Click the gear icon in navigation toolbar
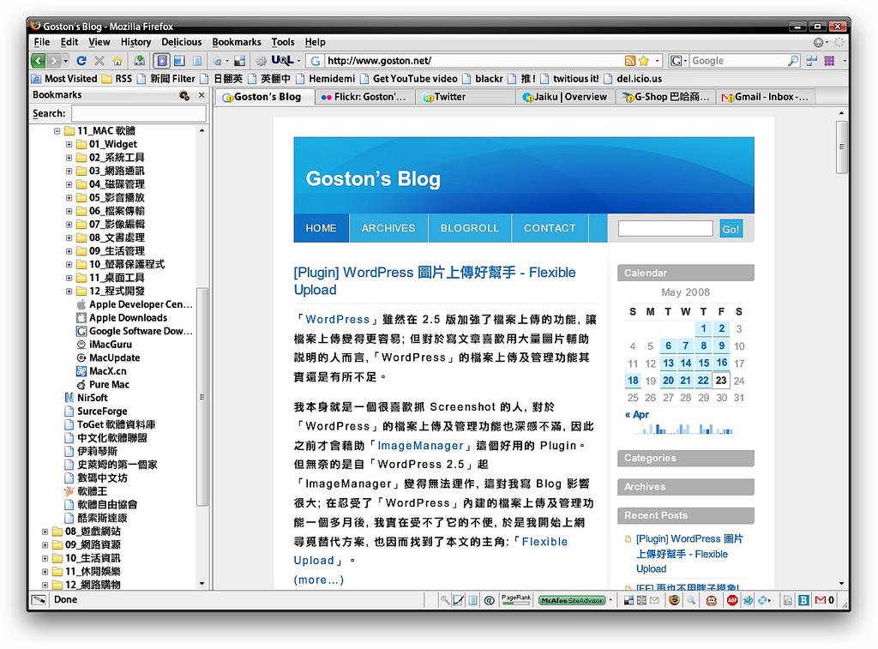The image size is (878, 649). [261, 61]
